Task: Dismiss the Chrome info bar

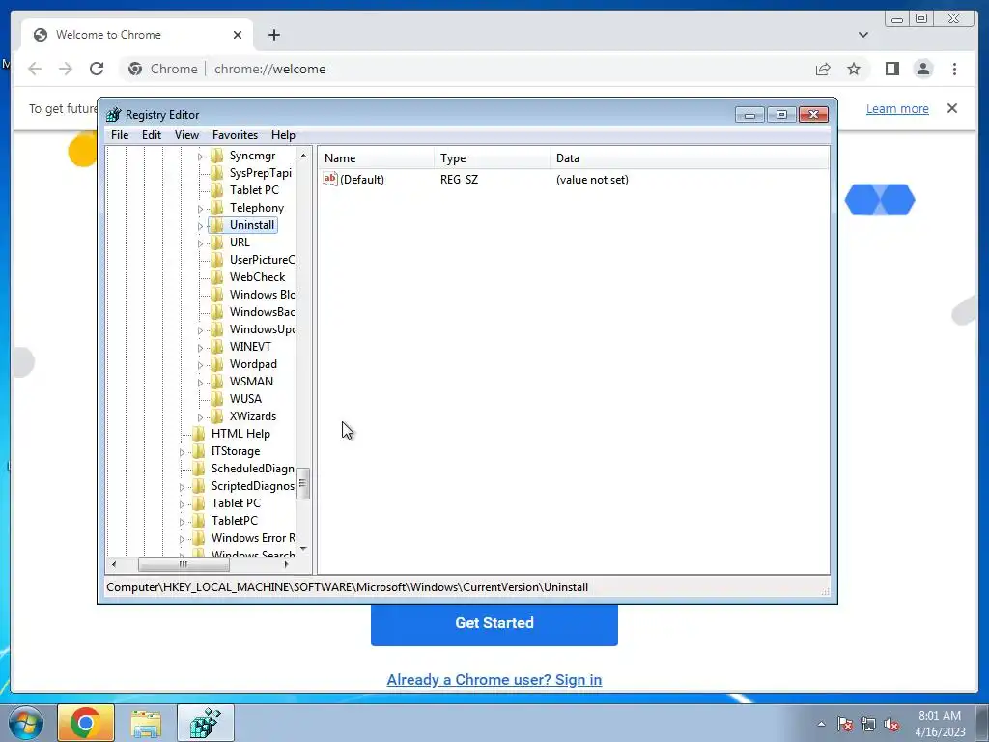Action: (x=952, y=108)
